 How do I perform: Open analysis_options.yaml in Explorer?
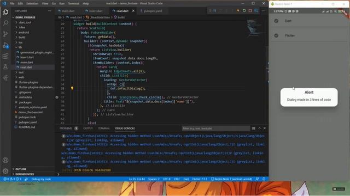click(33, 107)
